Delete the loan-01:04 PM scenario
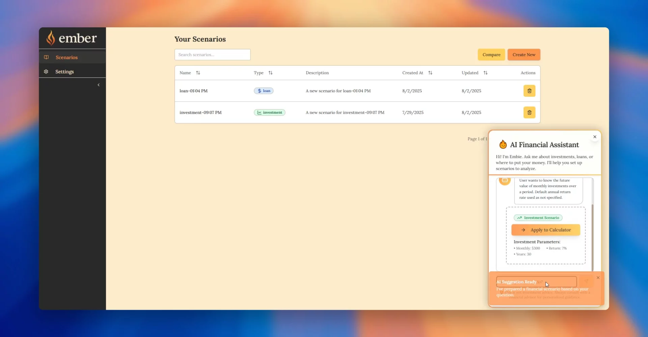The height and width of the screenshot is (337, 648). 529,91
